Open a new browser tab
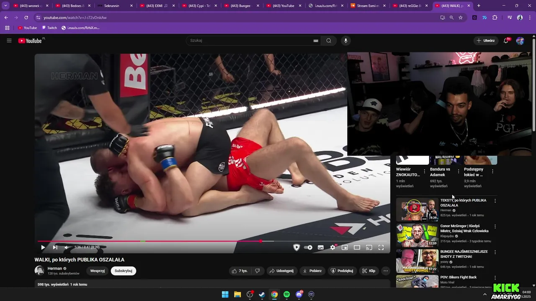 click(x=479, y=6)
